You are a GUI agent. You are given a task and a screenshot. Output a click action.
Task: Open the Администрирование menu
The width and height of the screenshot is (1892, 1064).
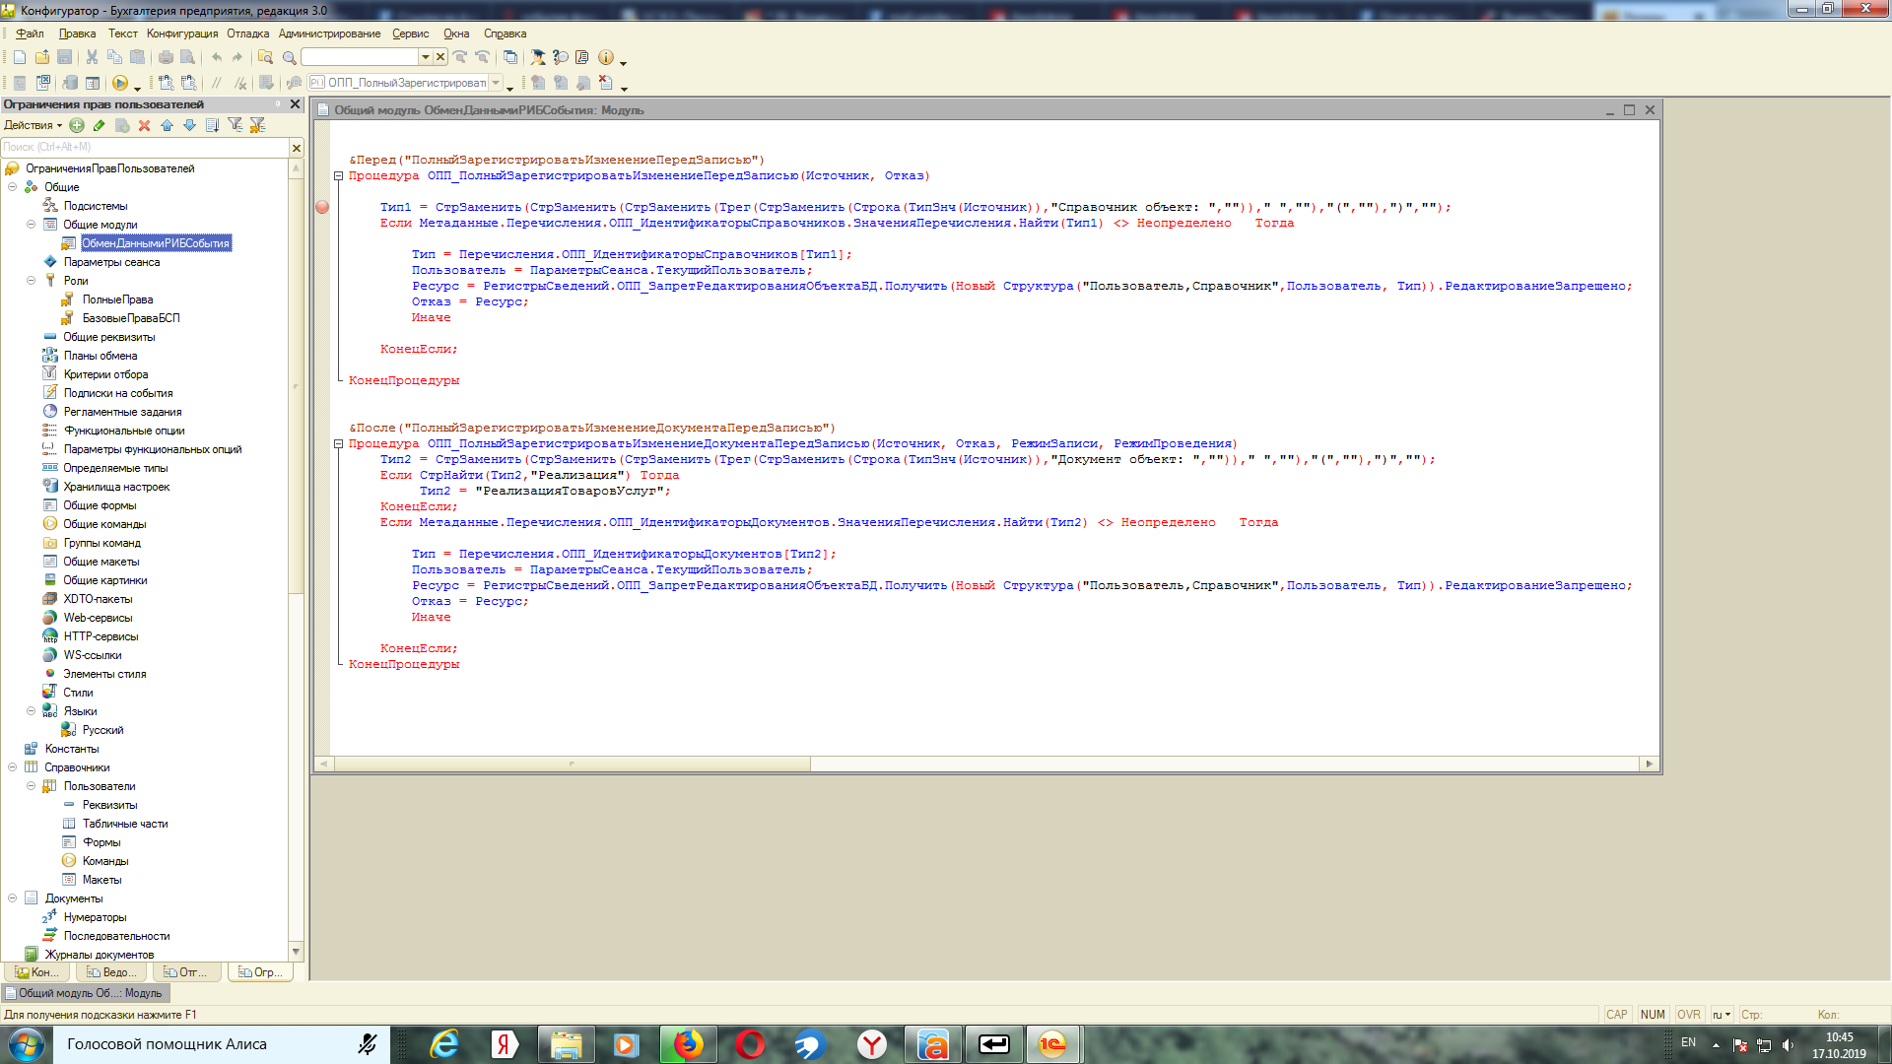(329, 33)
